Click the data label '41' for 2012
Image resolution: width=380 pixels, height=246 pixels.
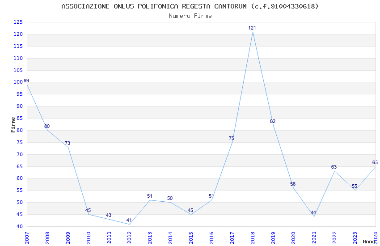pos(129,221)
